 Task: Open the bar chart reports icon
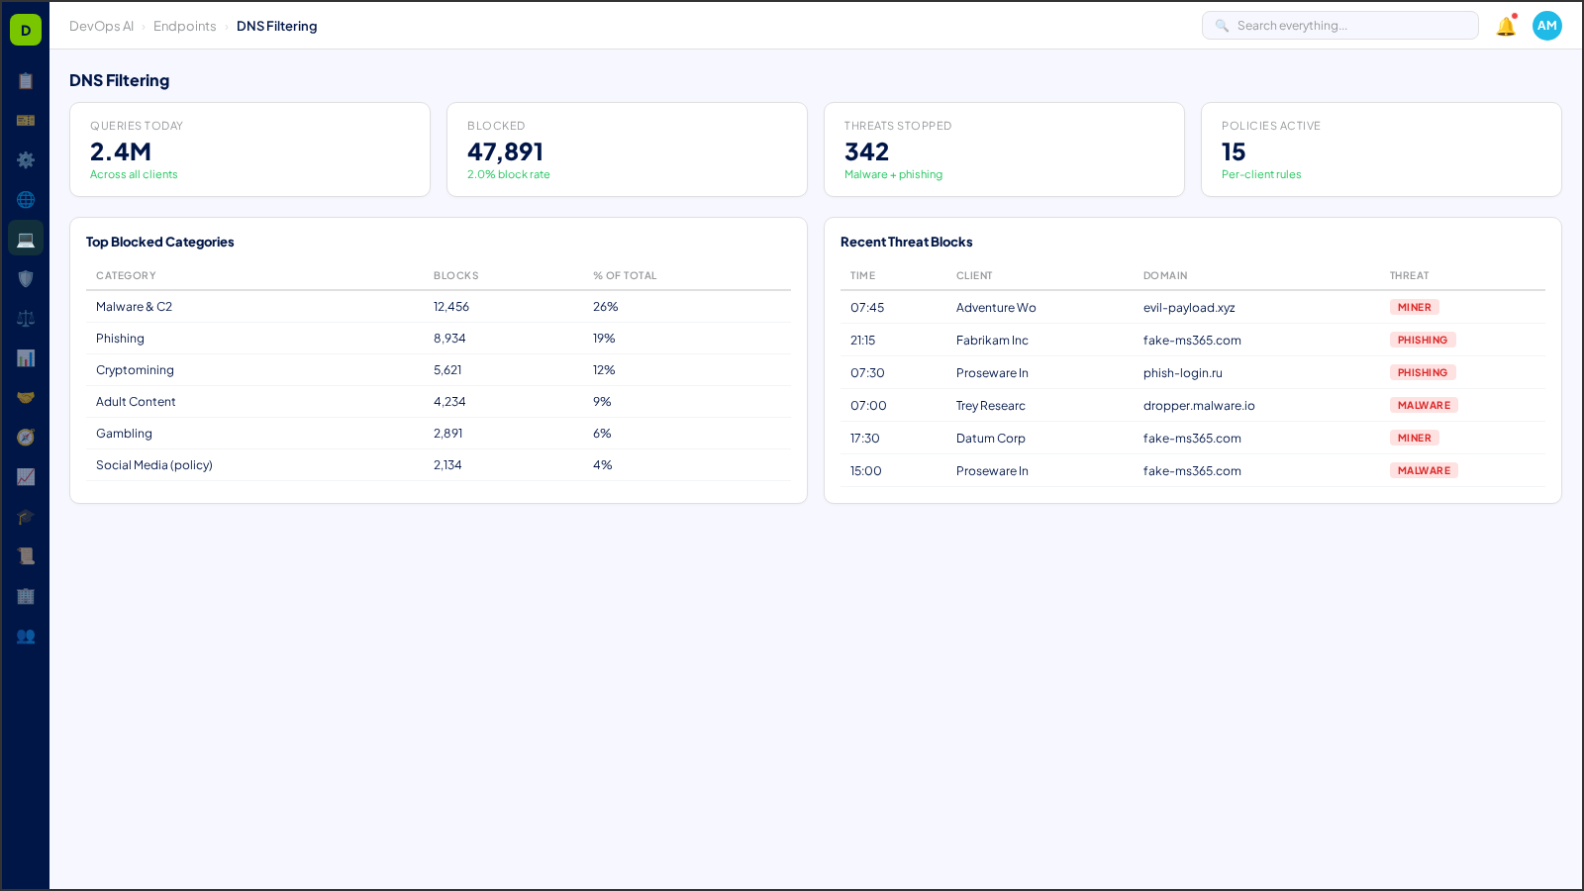26,357
